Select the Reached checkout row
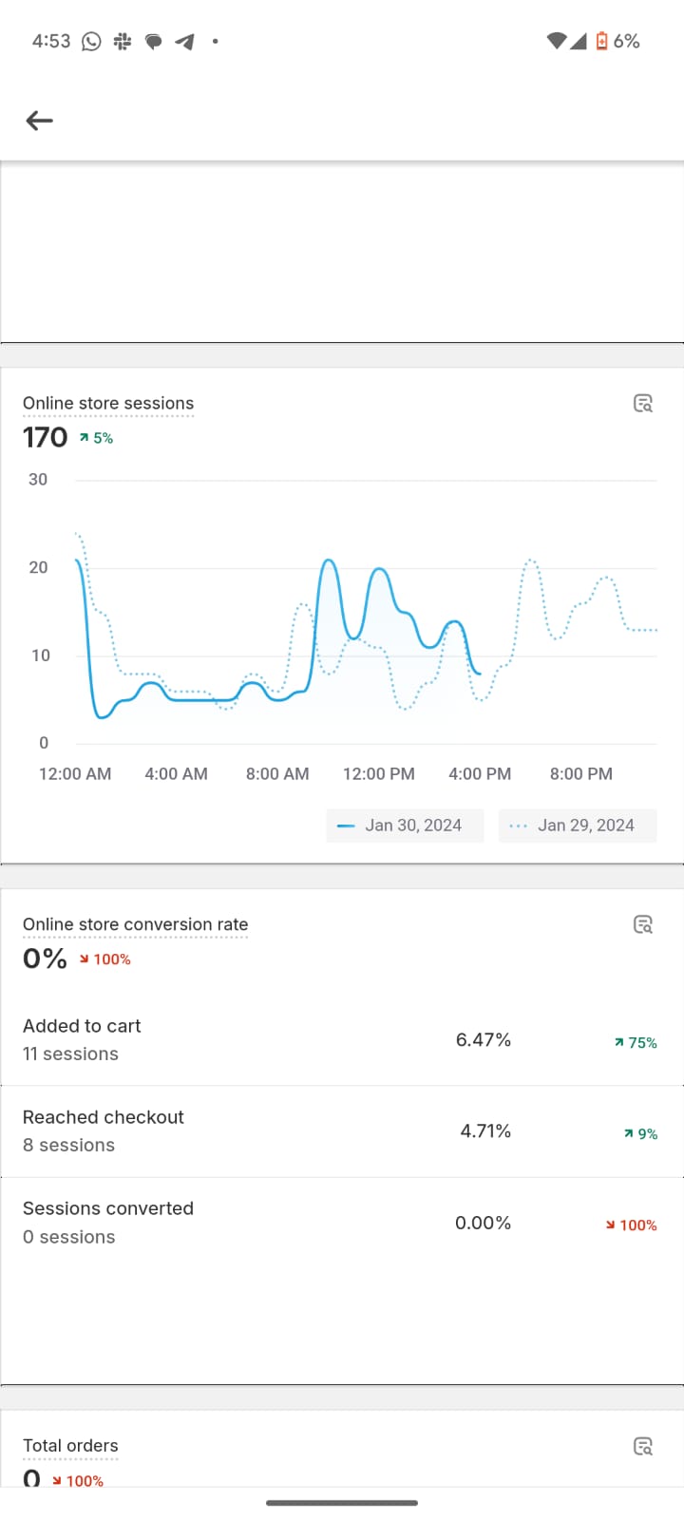The width and height of the screenshot is (684, 1520). [342, 1131]
